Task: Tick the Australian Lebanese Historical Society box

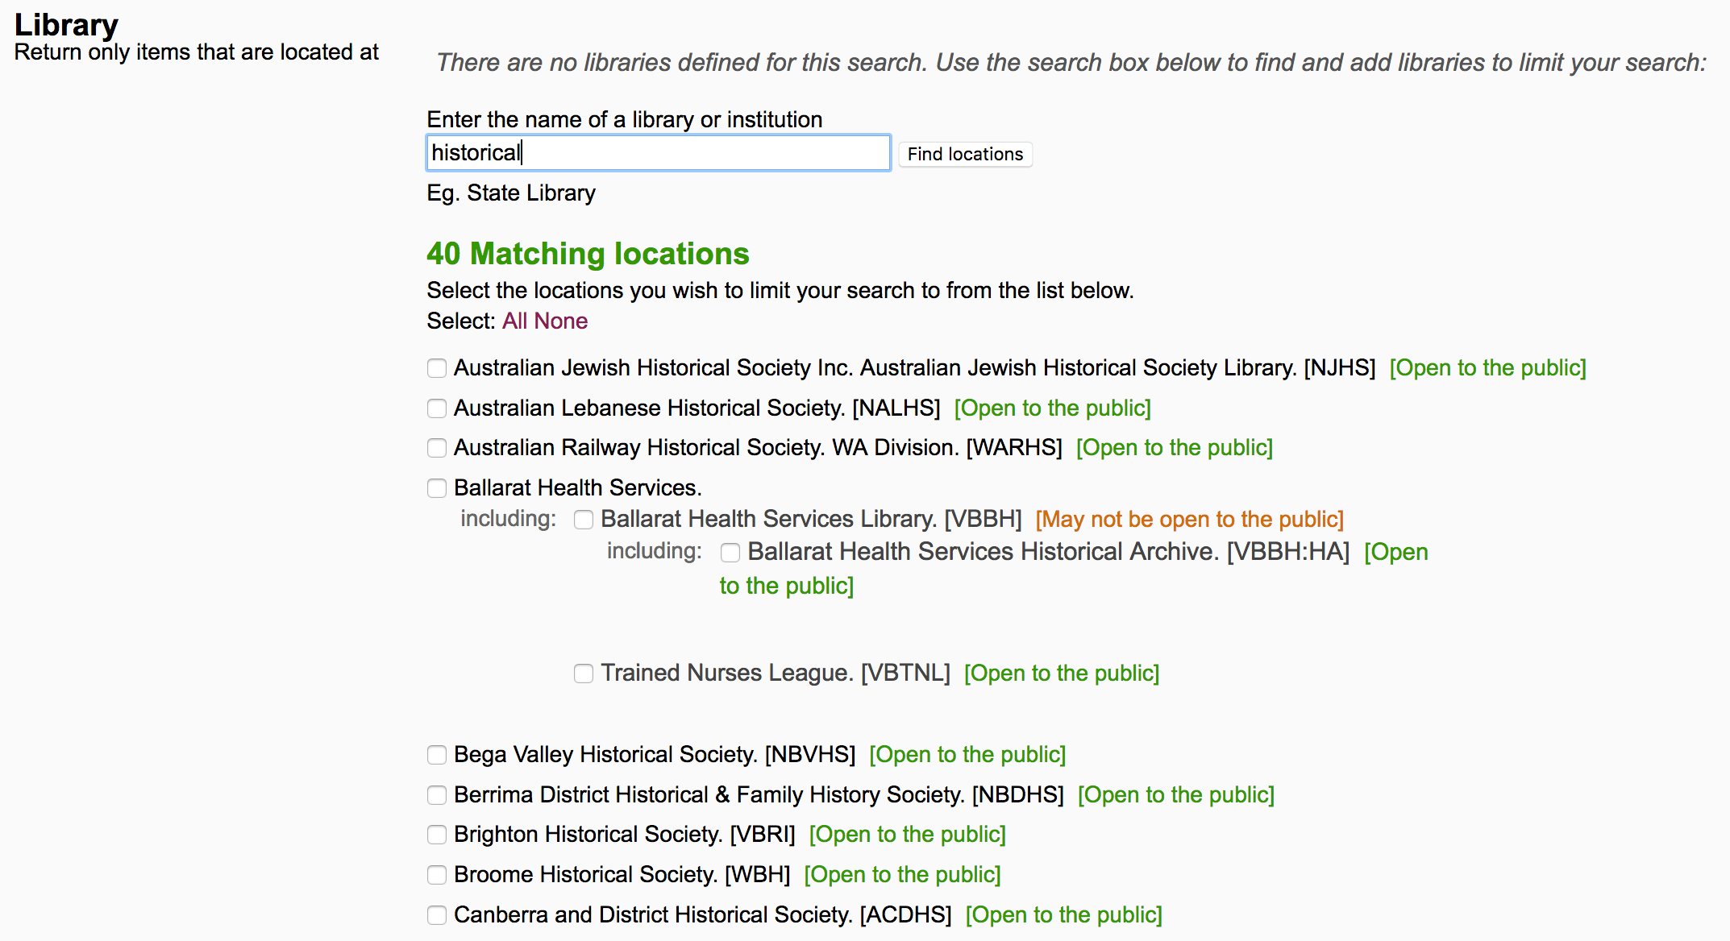Action: (436, 408)
